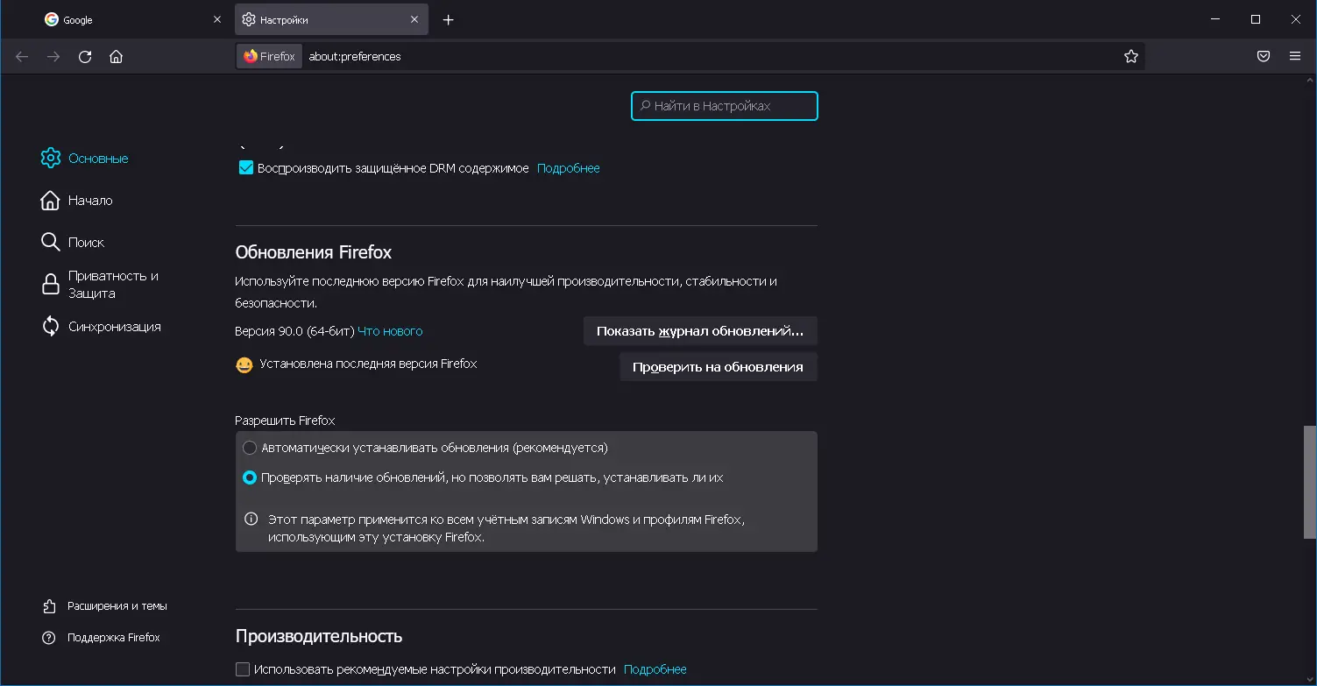
Task: Open the Синхронизация section
Action: [115, 326]
